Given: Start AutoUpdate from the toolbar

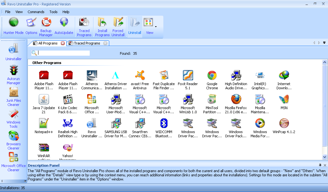Looking at the screenshot, I should (64, 26).
